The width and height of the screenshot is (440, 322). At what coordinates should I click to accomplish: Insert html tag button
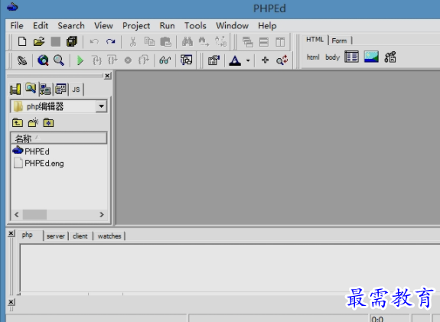tap(313, 57)
